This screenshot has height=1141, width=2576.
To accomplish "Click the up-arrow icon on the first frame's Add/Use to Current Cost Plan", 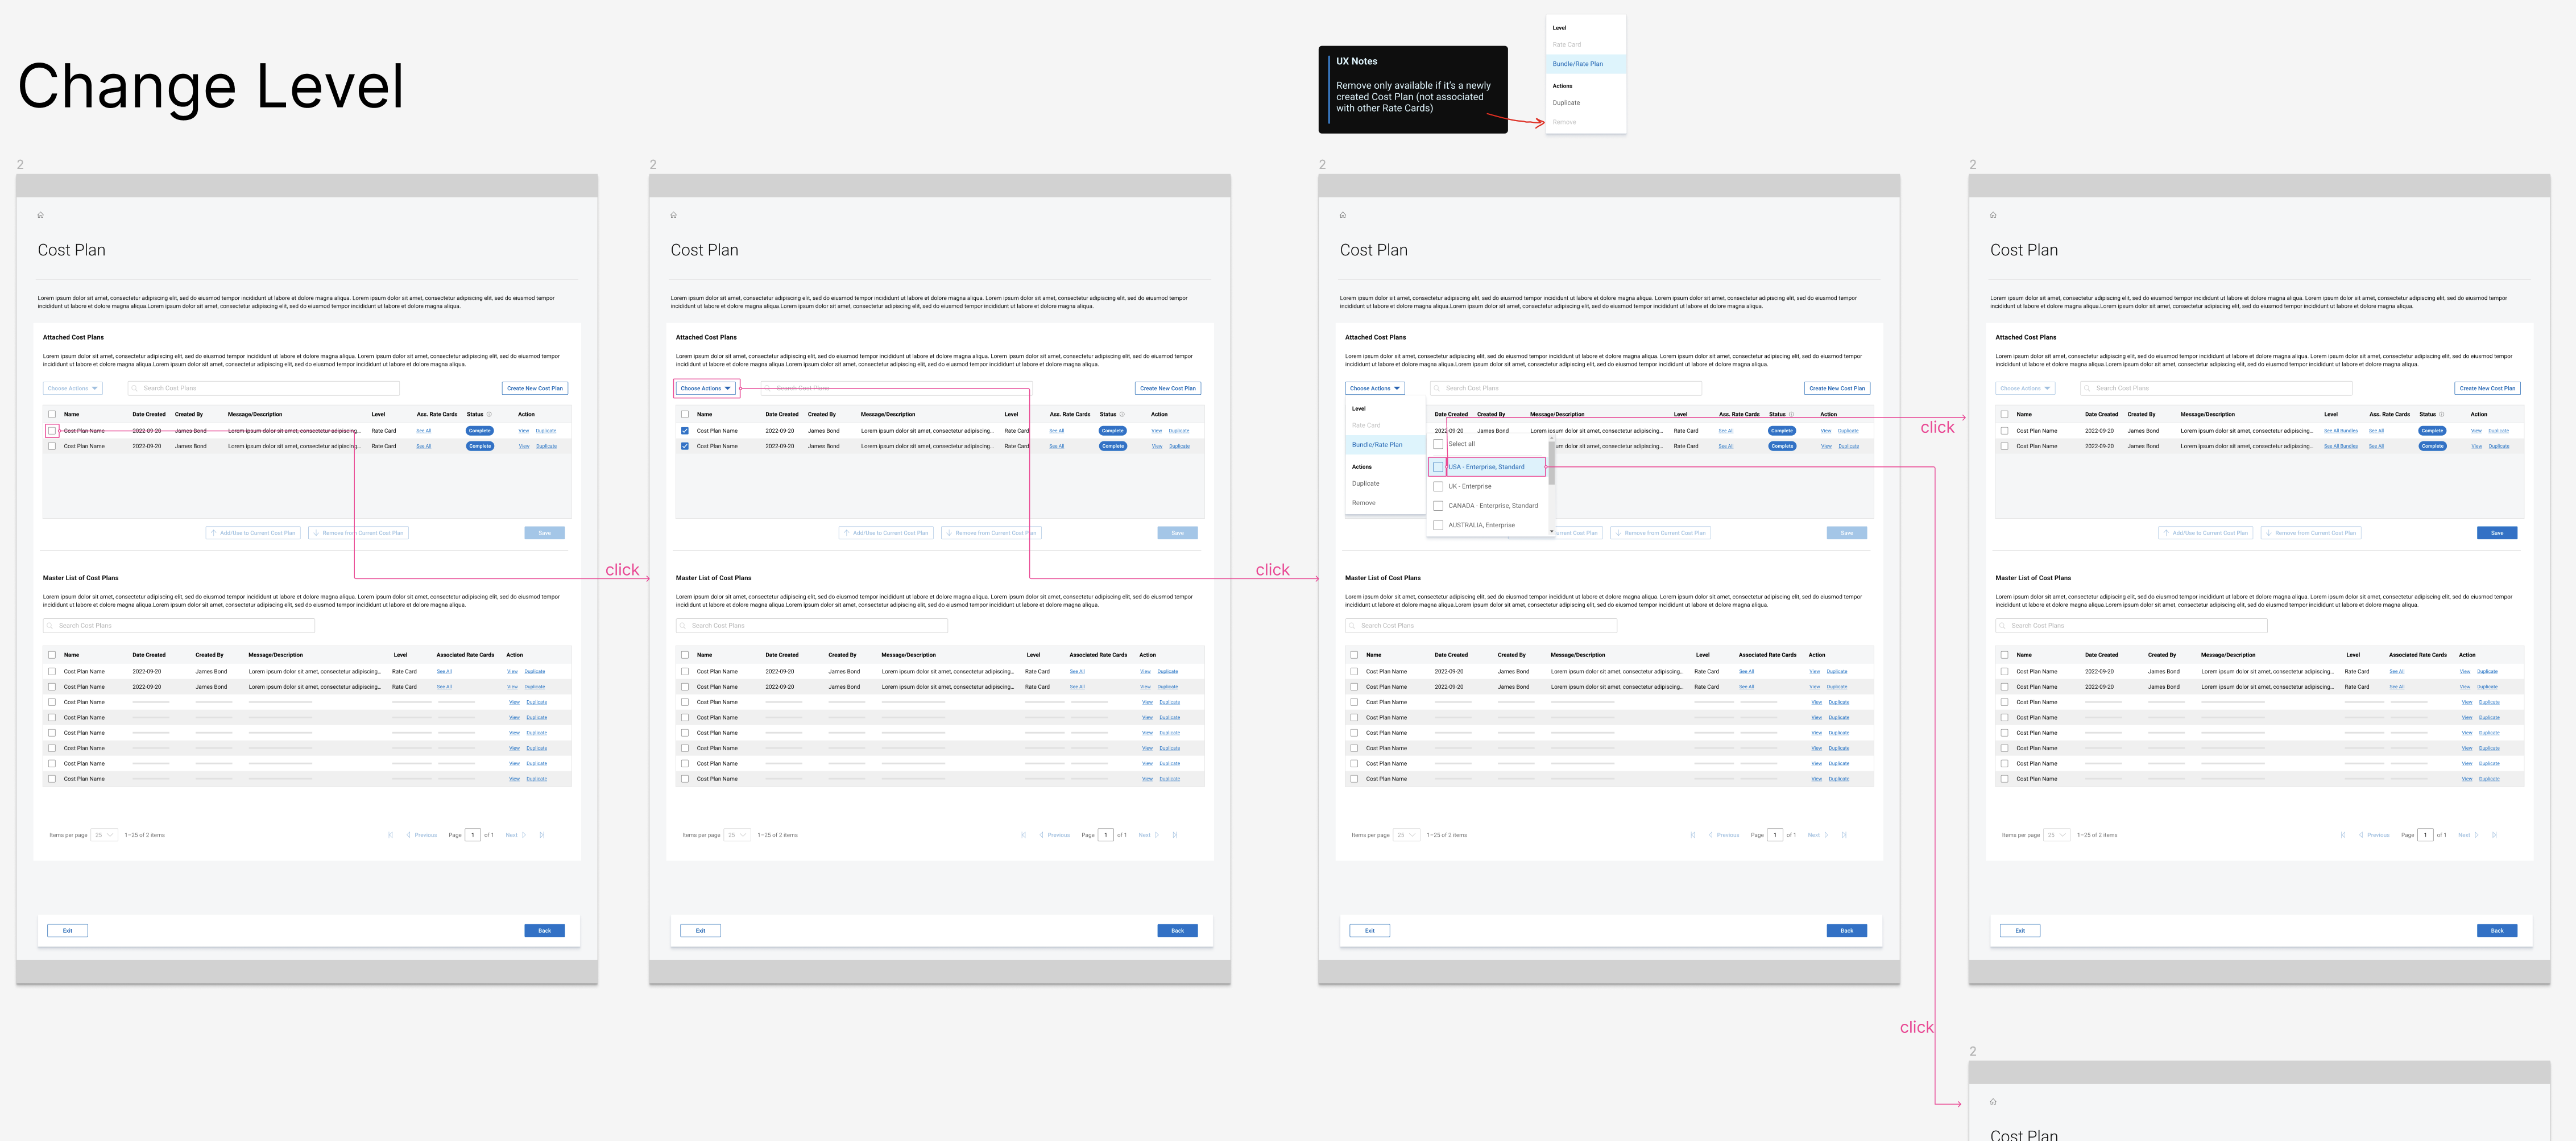I will tap(213, 533).
